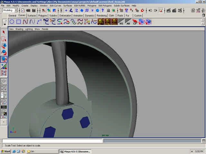Switch to four-view layout

[x=4, y=88]
